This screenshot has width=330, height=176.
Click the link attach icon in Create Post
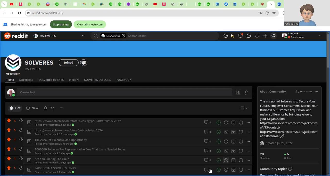point(246,93)
